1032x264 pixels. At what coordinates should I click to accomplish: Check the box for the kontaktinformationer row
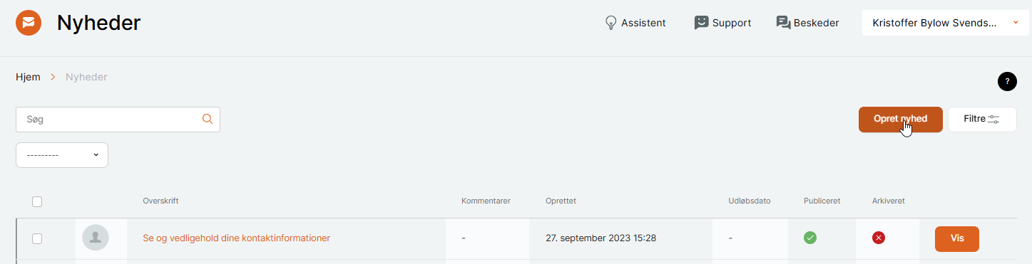pos(37,239)
